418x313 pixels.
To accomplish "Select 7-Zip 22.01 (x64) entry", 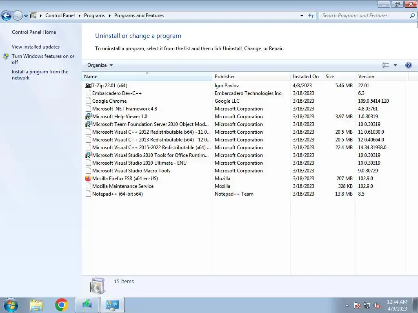I will [109, 86].
